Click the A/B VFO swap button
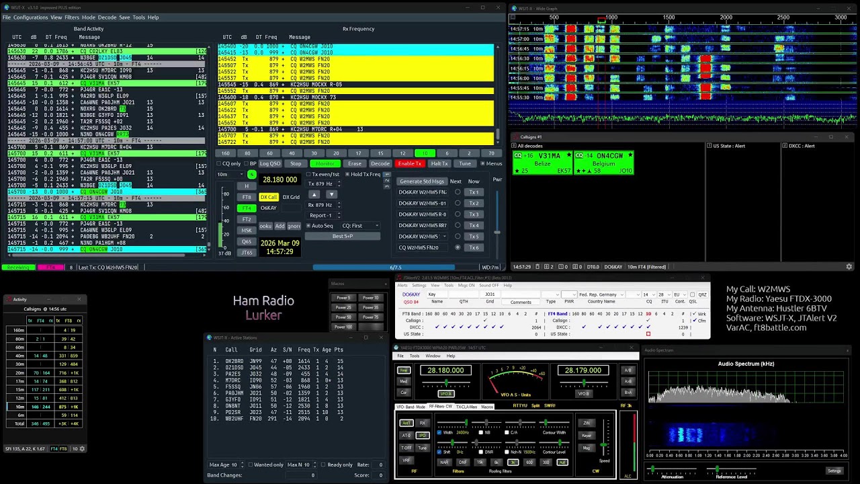The image size is (860, 484). (x=628, y=370)
